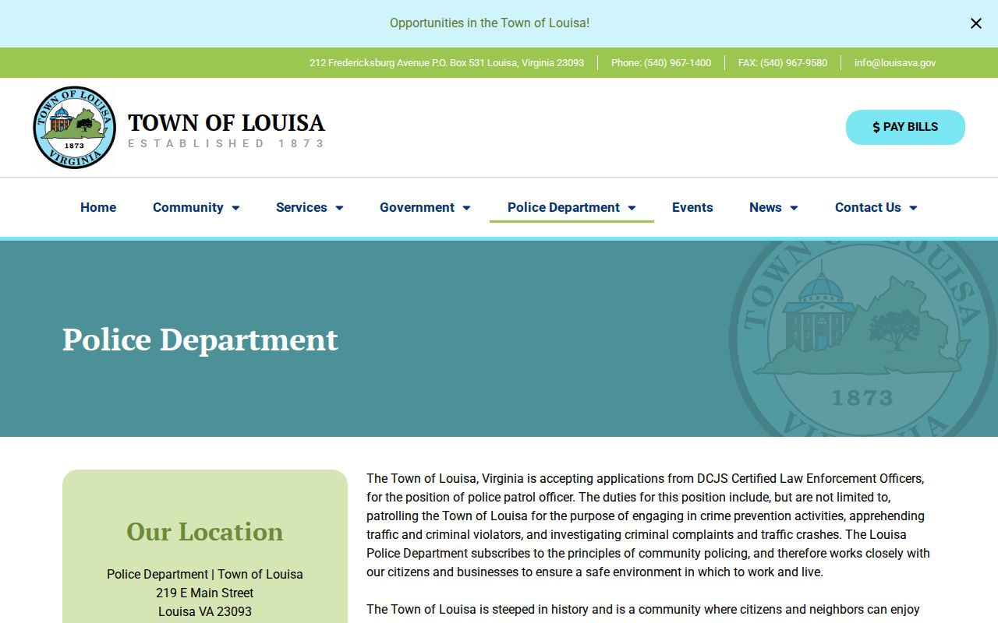
Task: Call the phone number (540) 967-1400
Action: click(x=661, y=63)
